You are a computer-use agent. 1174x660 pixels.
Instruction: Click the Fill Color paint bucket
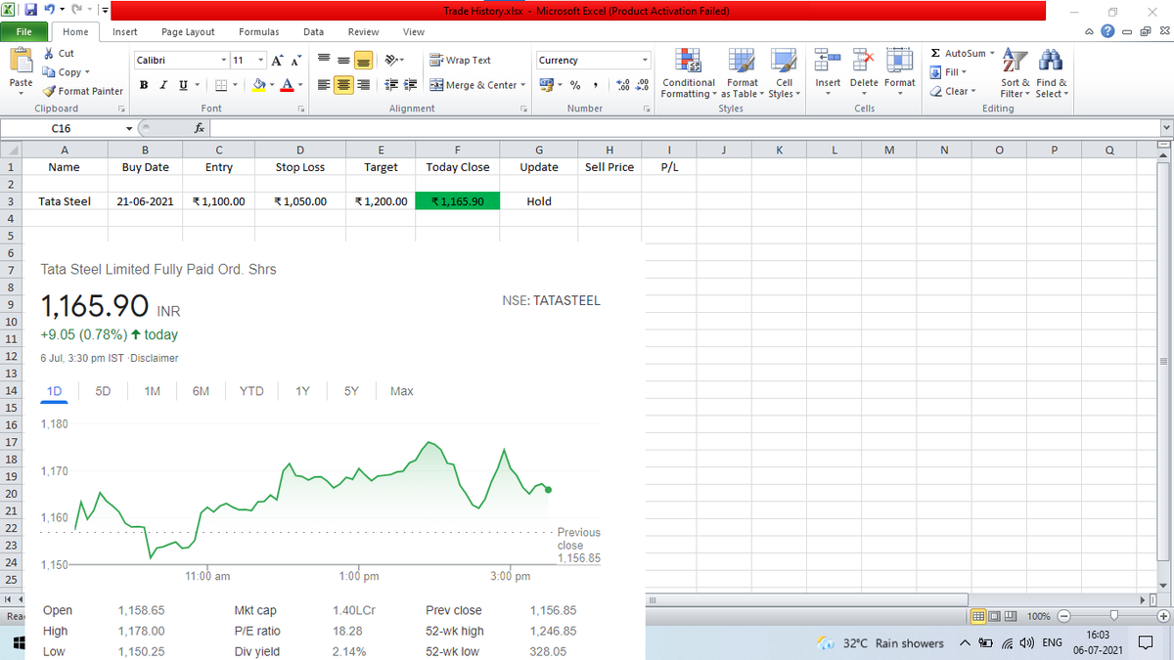[258, 85]
